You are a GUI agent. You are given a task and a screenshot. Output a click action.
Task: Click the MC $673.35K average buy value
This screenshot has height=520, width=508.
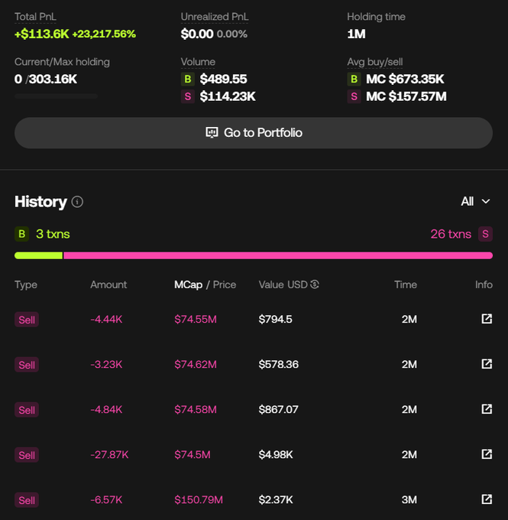coord(405,79)
